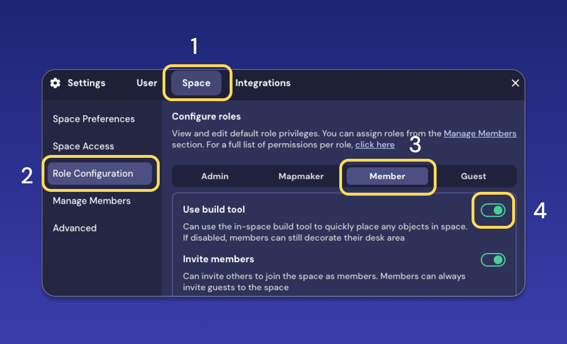Disable the Use build tool permission

coord(493,210)
